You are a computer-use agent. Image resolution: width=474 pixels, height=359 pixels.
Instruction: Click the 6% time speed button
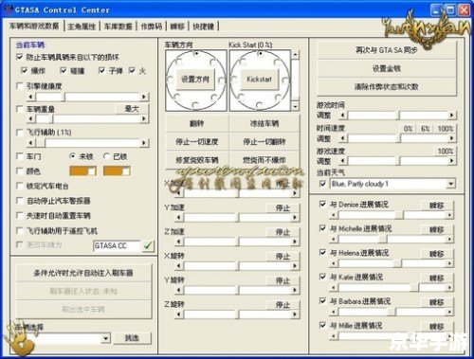(x=426, y=129)
